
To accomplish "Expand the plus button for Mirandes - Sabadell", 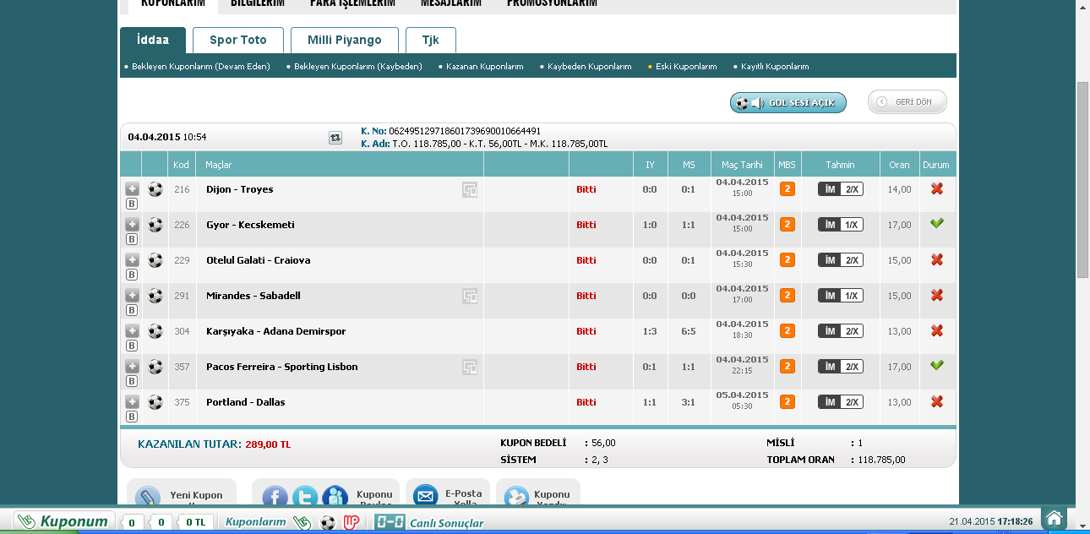I will 132,296.
